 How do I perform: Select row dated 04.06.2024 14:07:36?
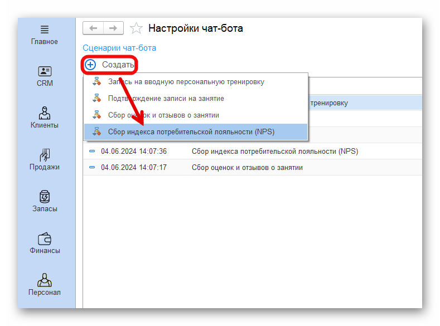tap(253, 152)
